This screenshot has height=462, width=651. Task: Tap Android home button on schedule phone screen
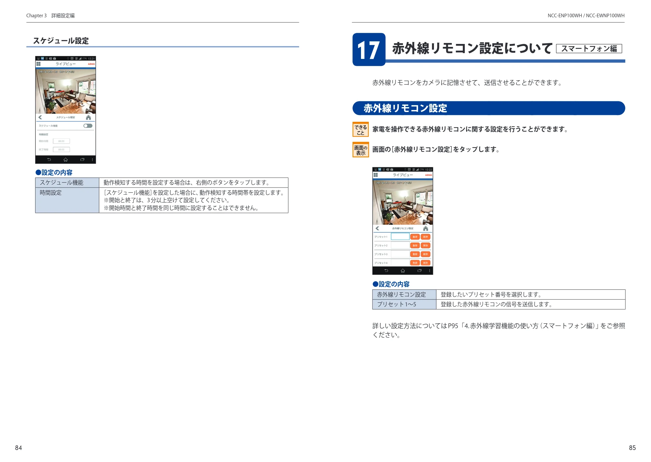65,160
